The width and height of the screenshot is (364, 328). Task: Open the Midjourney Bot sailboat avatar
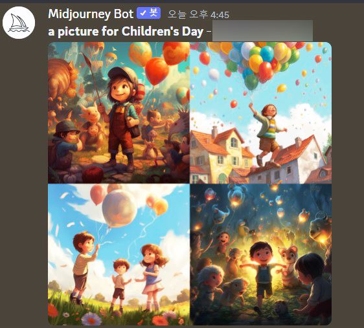(x=19, y=23)
